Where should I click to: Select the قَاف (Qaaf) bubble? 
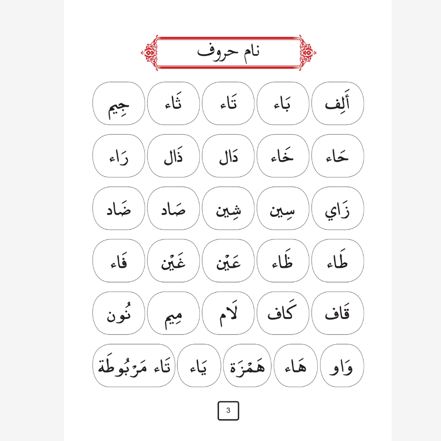(338, 313)
